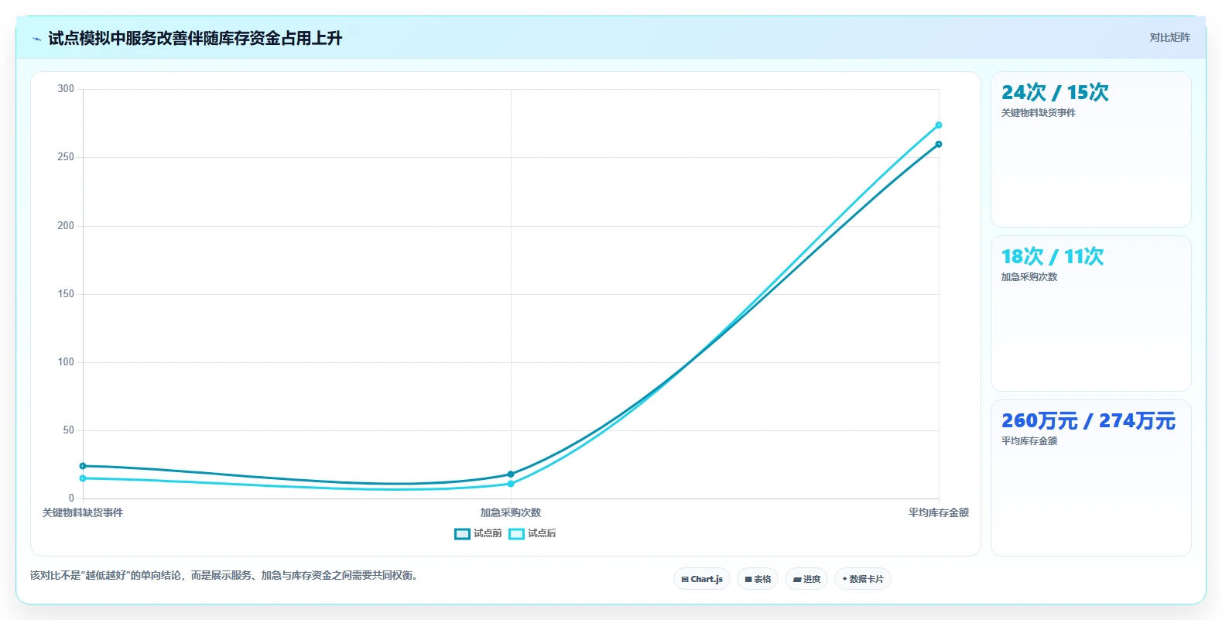
Task: Click the 250 y-axis label
Action: 66,157
